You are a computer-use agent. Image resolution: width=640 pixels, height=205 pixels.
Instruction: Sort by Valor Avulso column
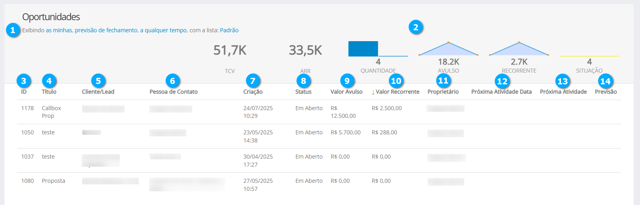[346, 92]
